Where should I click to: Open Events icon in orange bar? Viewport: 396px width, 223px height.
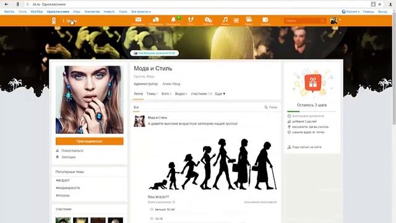tap(208, 20)
